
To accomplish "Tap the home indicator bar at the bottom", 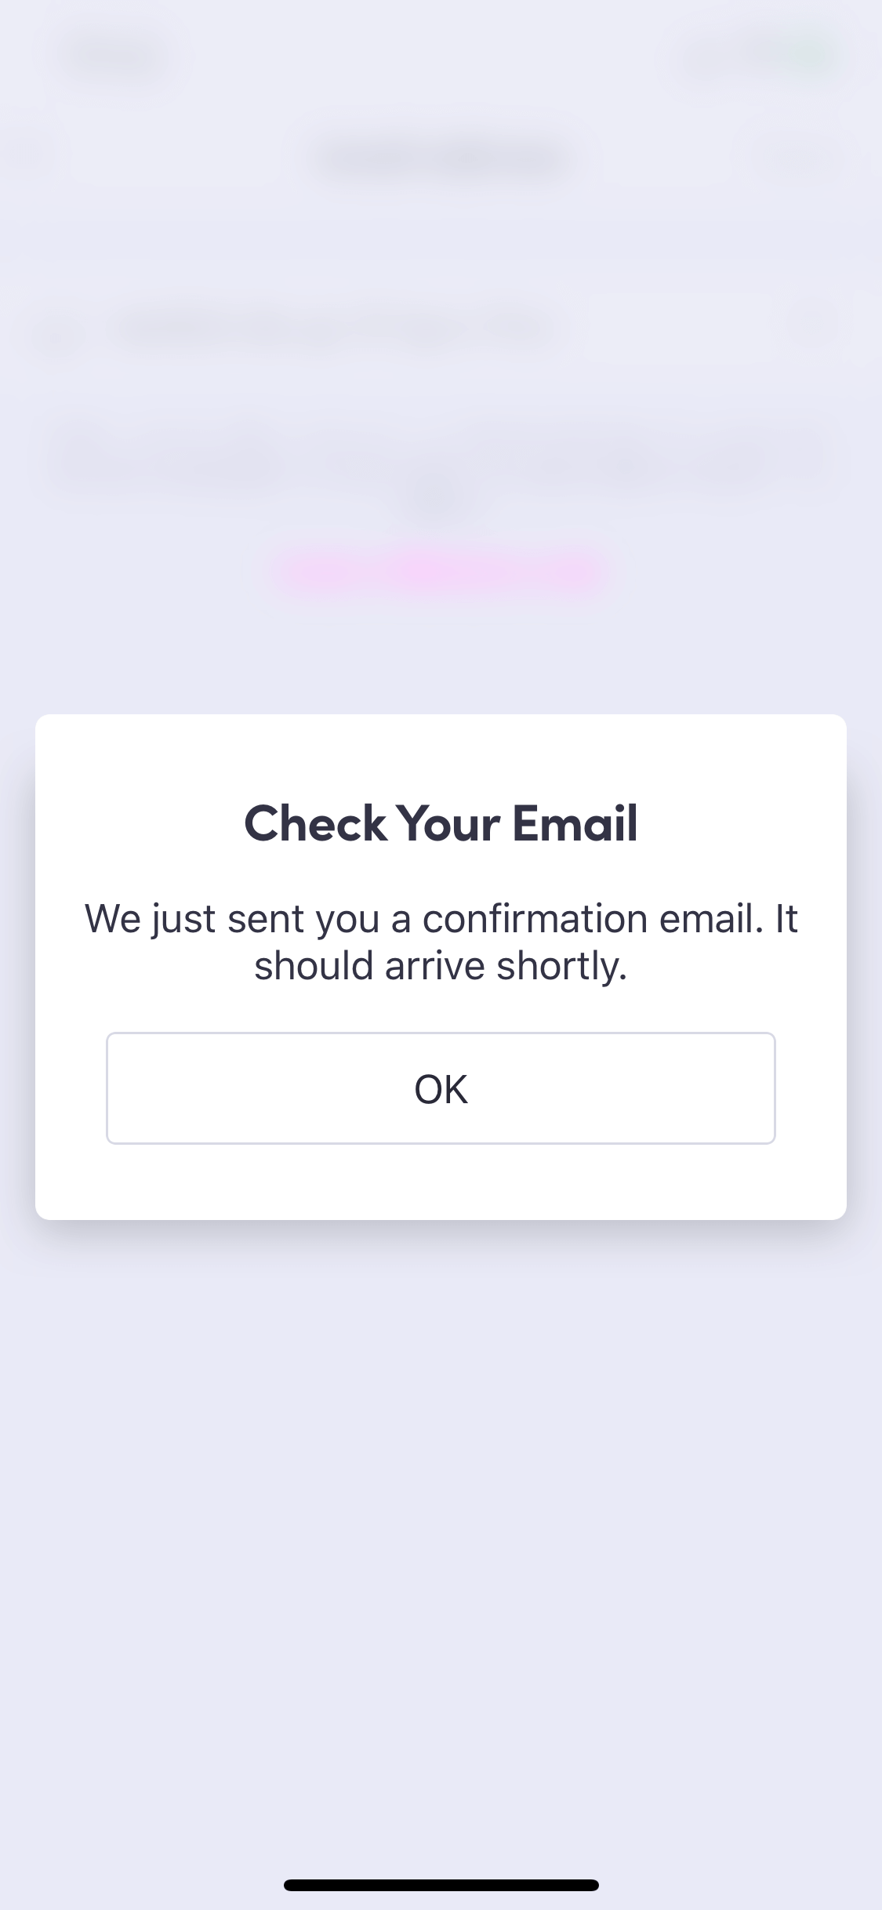I will [441, 1885].
